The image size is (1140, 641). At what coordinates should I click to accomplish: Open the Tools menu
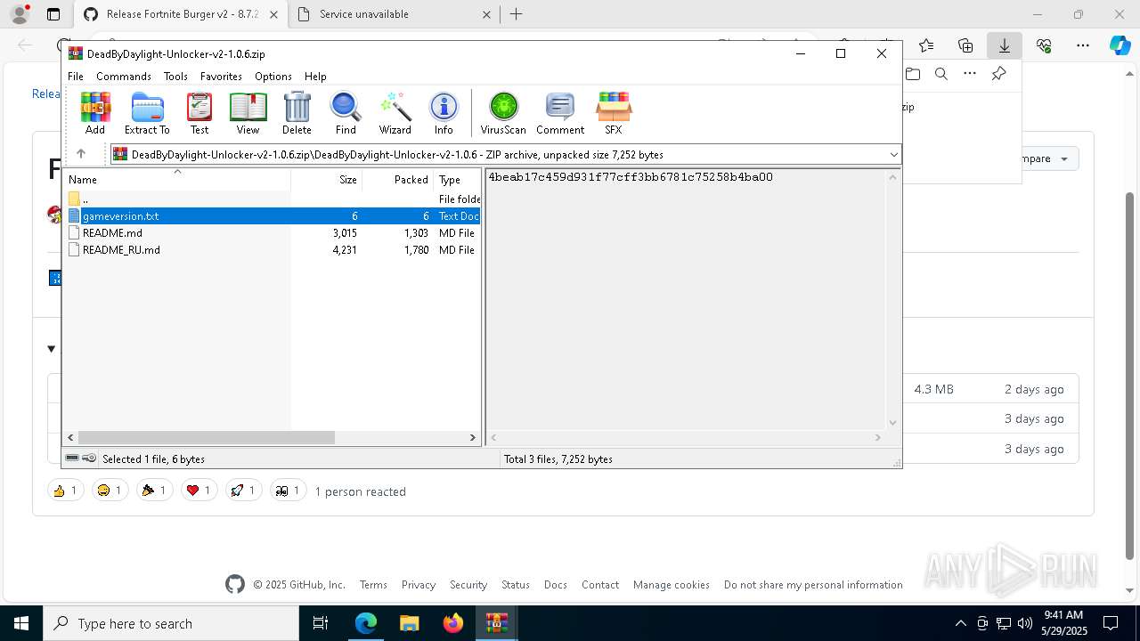pos(175,77)
